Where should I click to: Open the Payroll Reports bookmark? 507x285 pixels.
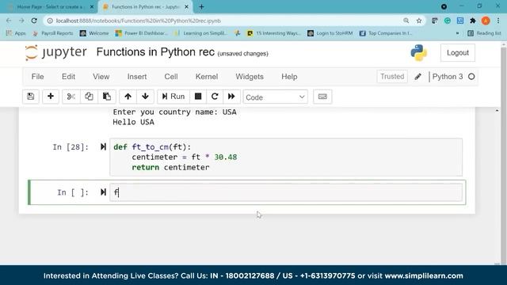click(53, 33)
